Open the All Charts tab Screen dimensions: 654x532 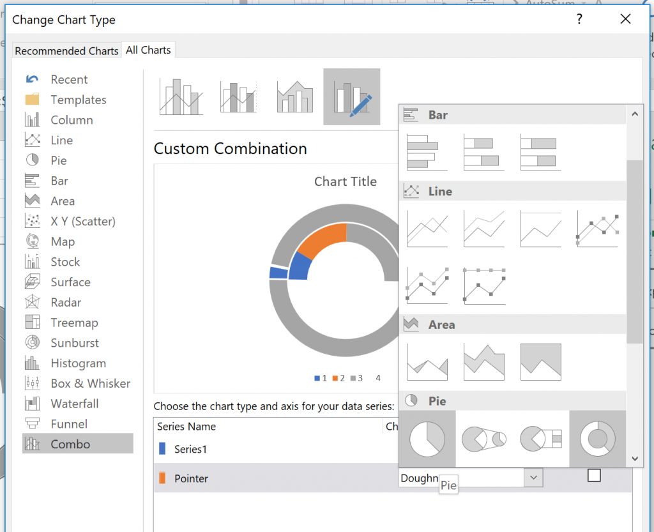point(148,50)
